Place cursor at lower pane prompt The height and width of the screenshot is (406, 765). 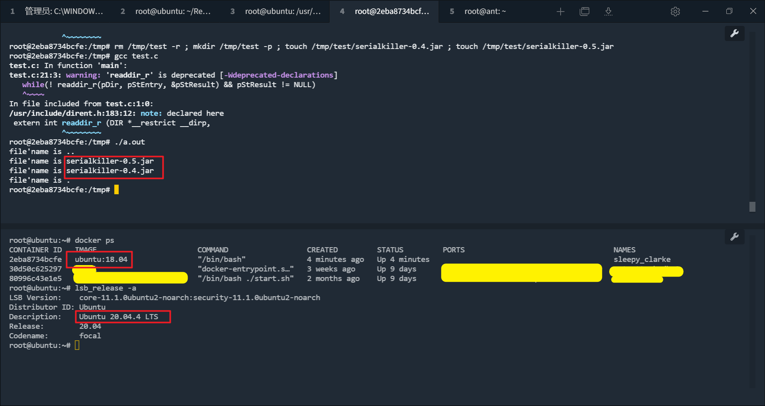77,345
